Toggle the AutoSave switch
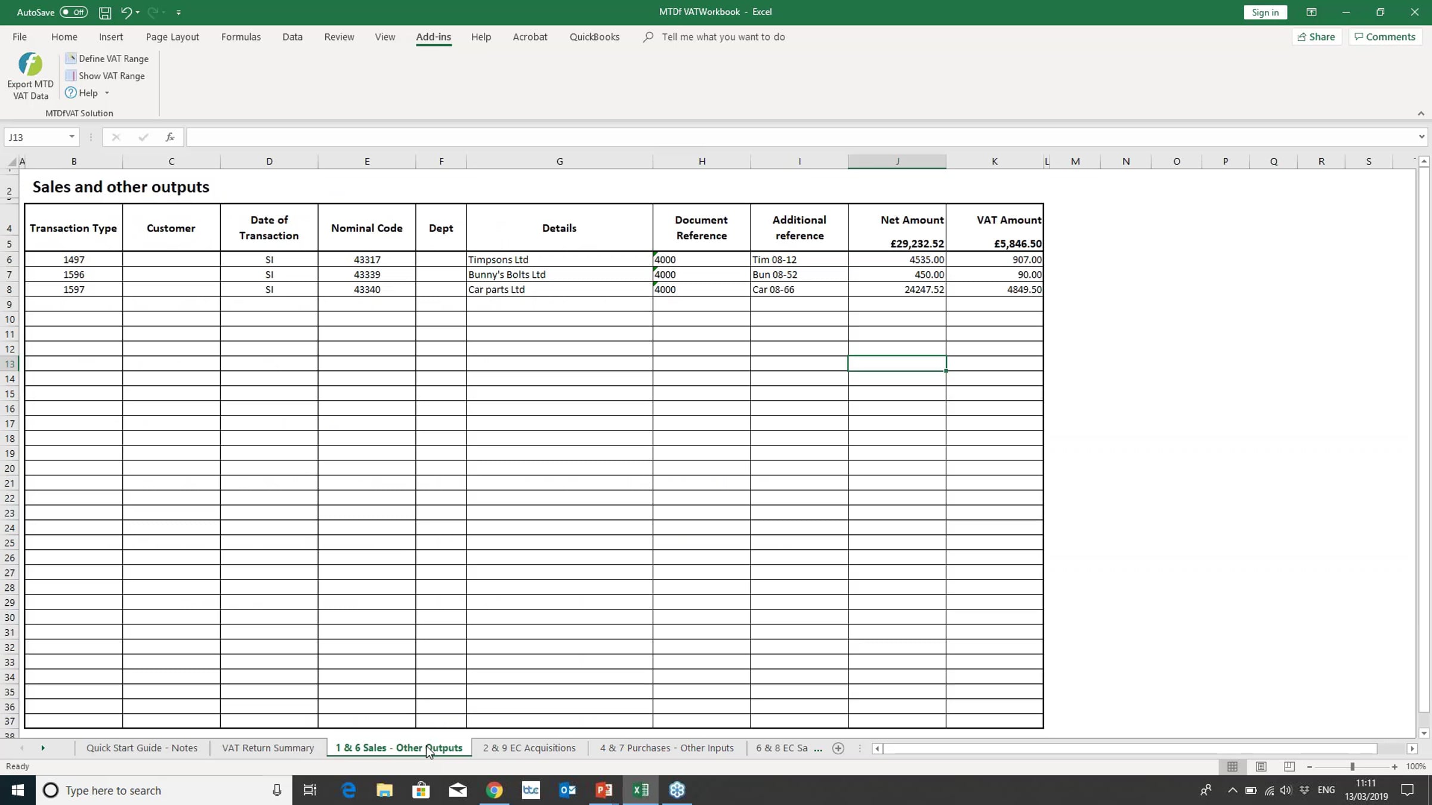The height and width of the screenshot is (805, 1432). [x=73, y=13]
